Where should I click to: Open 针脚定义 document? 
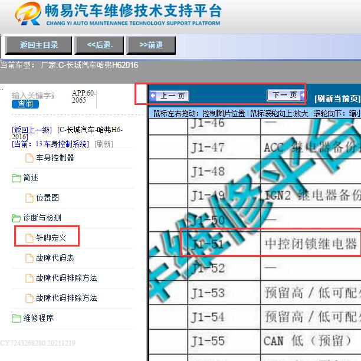point(51,238)
